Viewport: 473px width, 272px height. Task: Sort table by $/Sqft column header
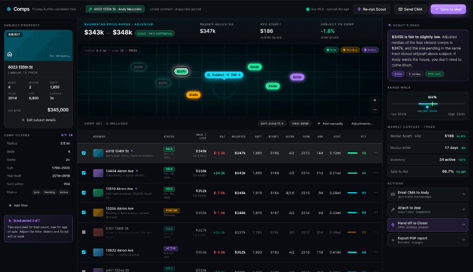point(273,137)
